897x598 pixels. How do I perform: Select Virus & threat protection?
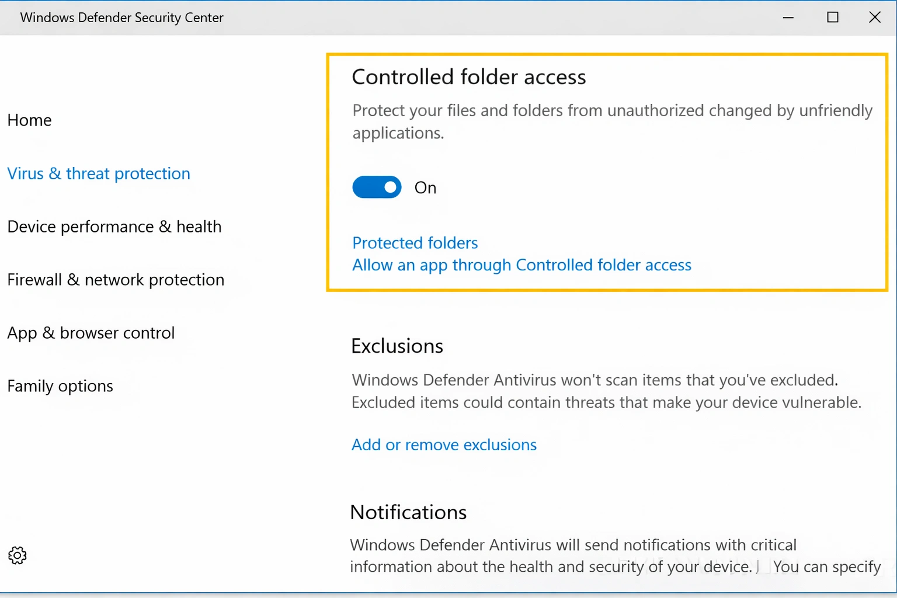(x=98, y=173)
